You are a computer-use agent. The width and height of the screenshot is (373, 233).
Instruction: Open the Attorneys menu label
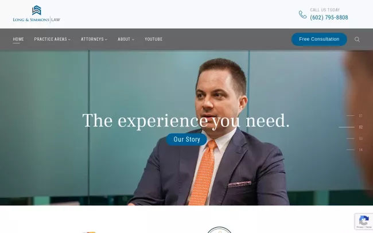point(92,39)
